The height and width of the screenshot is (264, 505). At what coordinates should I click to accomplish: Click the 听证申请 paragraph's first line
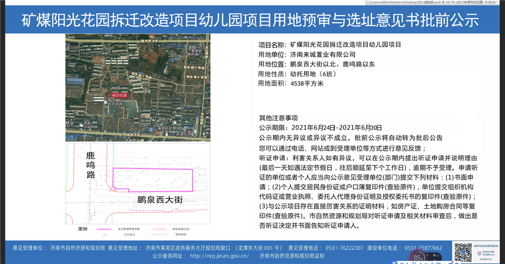click(x=368, y=158)
